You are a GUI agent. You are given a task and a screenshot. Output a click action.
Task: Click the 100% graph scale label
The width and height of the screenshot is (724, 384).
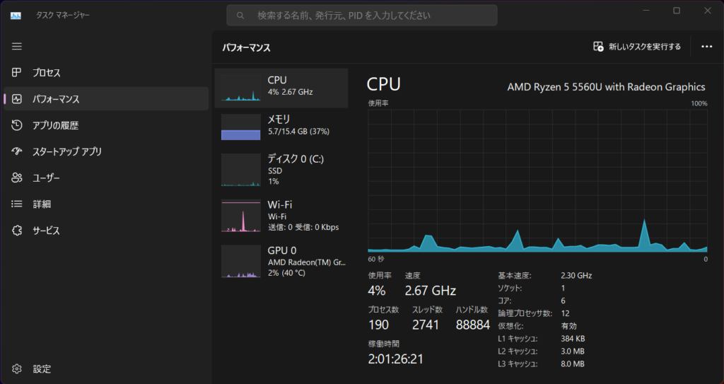(699, 103)
